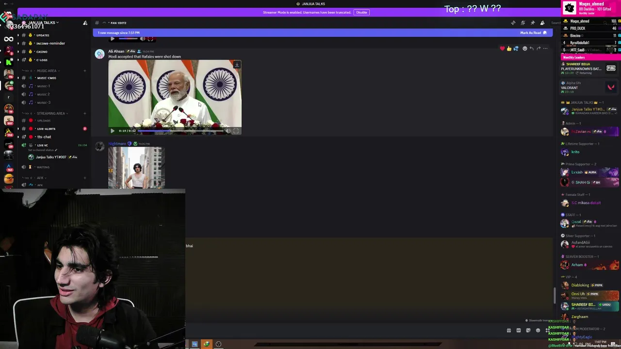Click Mark As Read button
Image resolution: width=621 pixels, height=349 pixels.
click(533, 32)
